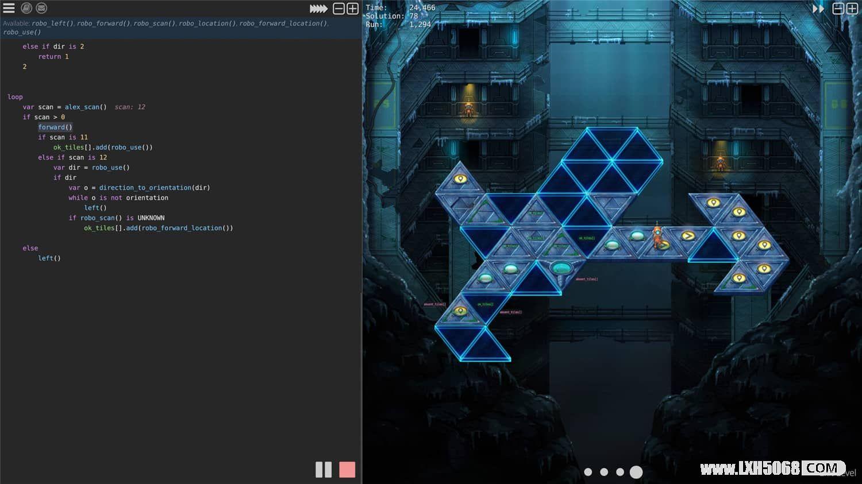Click the large teal round button tile

(x=560, y=267)
